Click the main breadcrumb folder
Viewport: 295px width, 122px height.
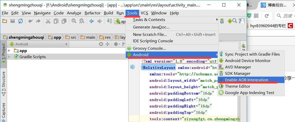click(x=88, y=37)
